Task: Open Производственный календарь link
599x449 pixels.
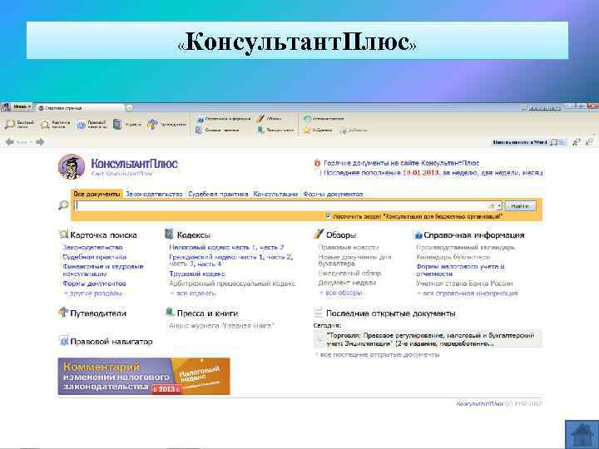Action: coord(465,248)
